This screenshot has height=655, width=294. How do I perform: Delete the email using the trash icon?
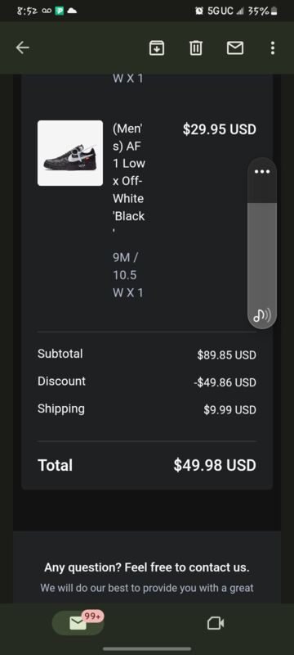tap(196, 48)
